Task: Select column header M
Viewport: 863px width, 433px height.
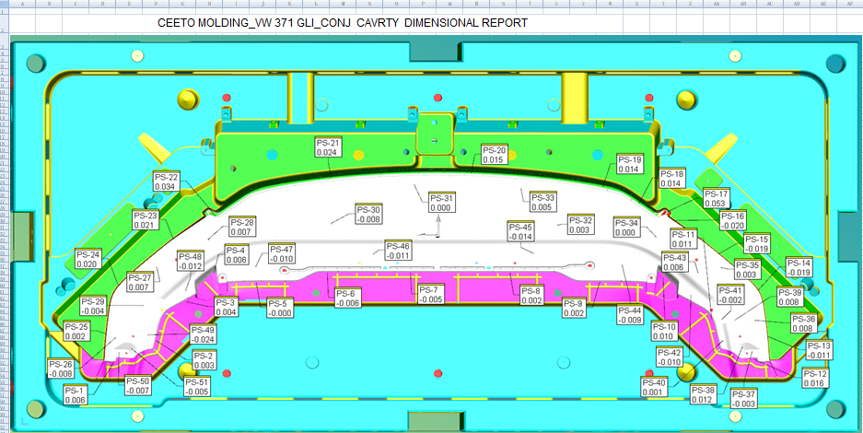Action: (x=344, y=4)
